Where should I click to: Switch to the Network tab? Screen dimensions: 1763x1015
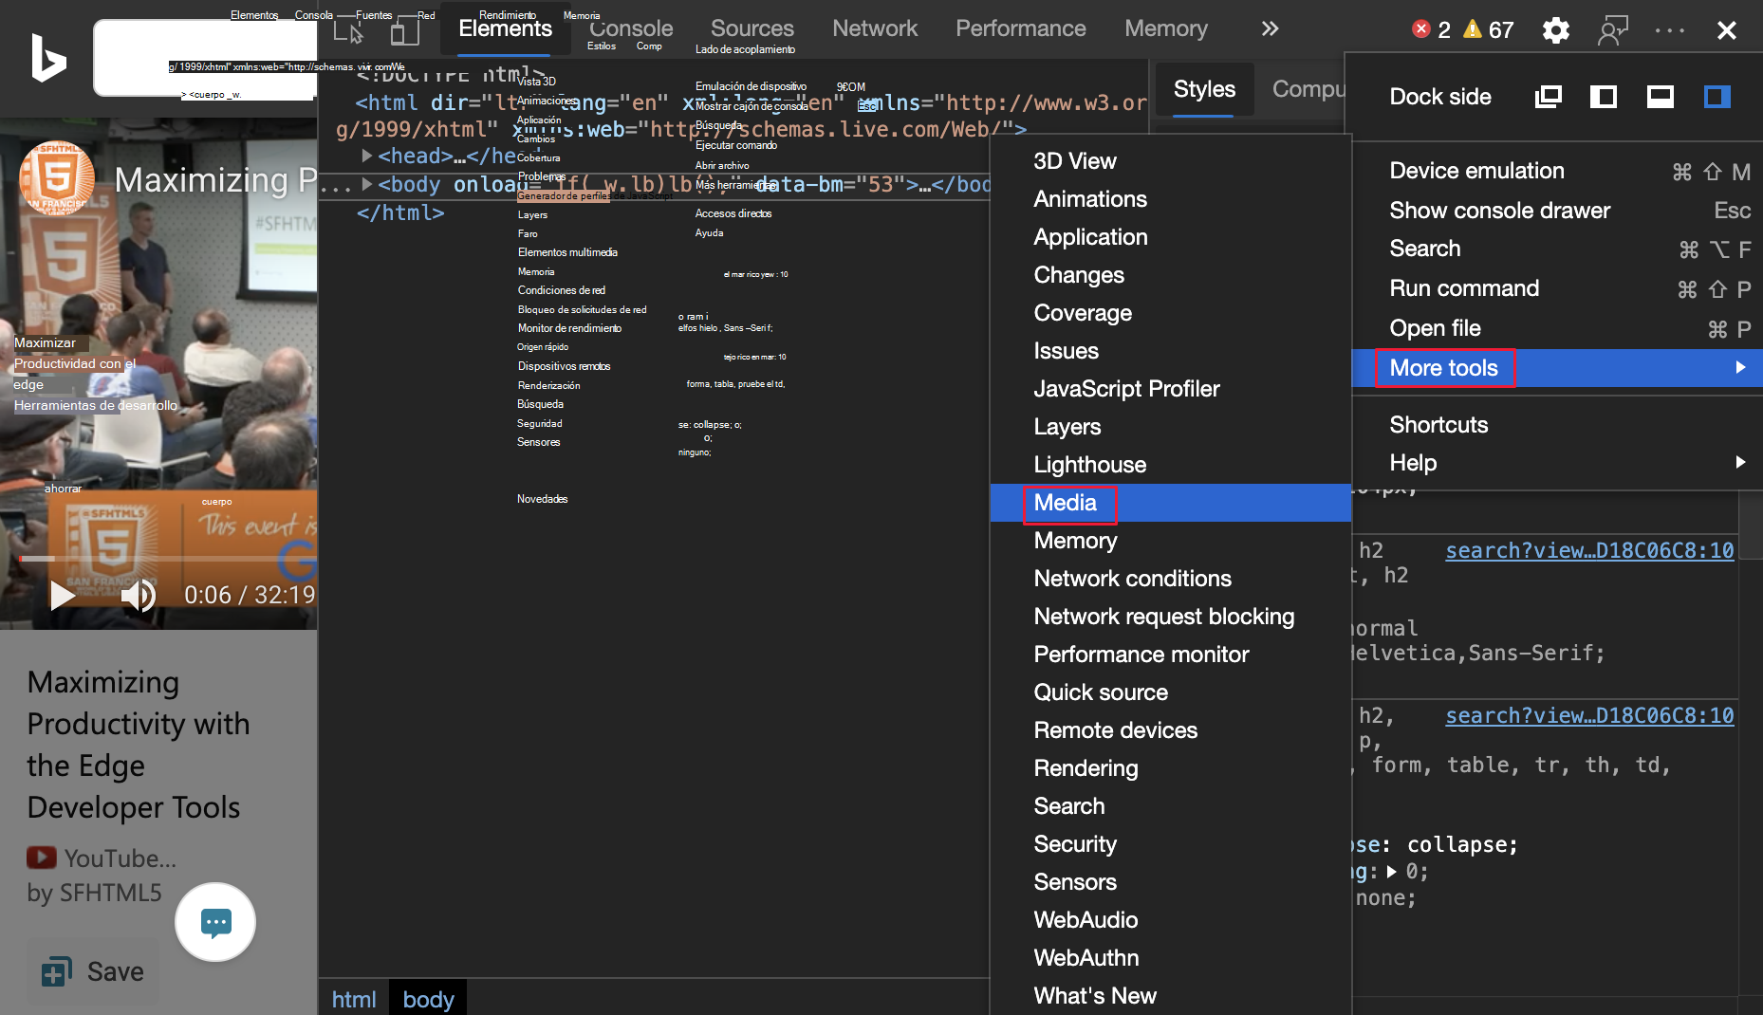tap(874, 28)
